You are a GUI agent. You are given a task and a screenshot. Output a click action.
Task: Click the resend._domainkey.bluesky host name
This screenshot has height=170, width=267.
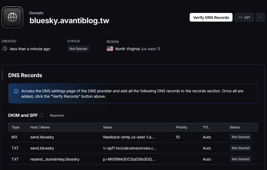pyautogui.click(x=55, y=159)
